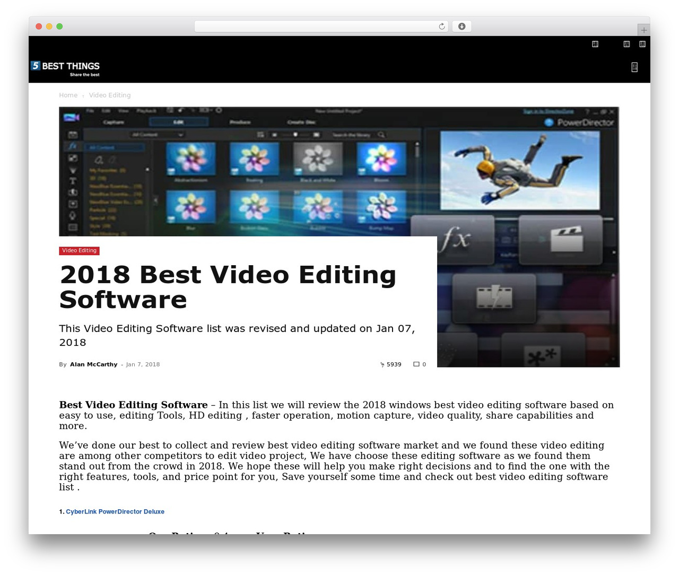Image resolution: width=679 pixels, height=575 pixels.
Task: Close the window with the red button
Action: click(x=39, y=27)
